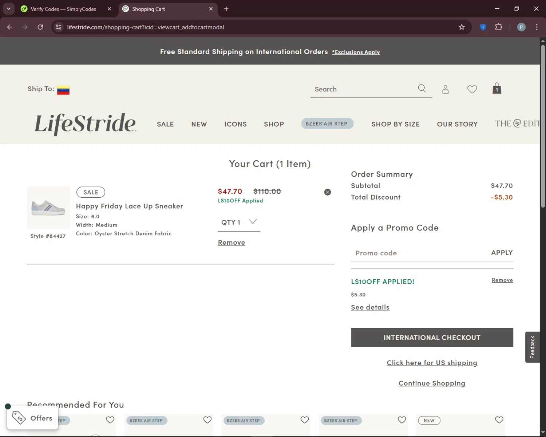Go to LifeStride homepage via logo
This screenshot has height=437, width=546.
pyautogui.click(x=86, y=124)
